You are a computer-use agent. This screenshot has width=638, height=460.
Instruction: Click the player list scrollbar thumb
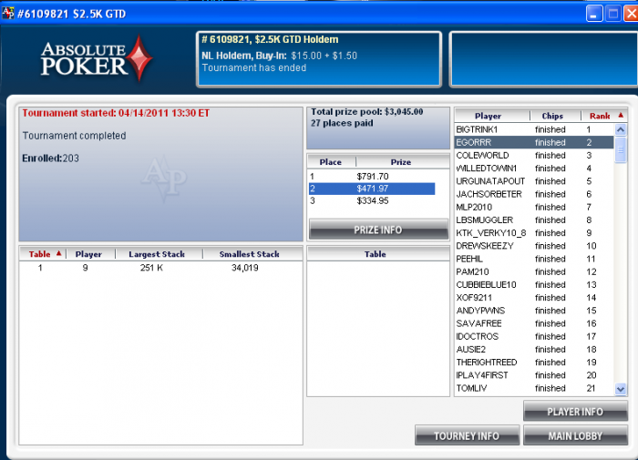[x=620, y=149]
